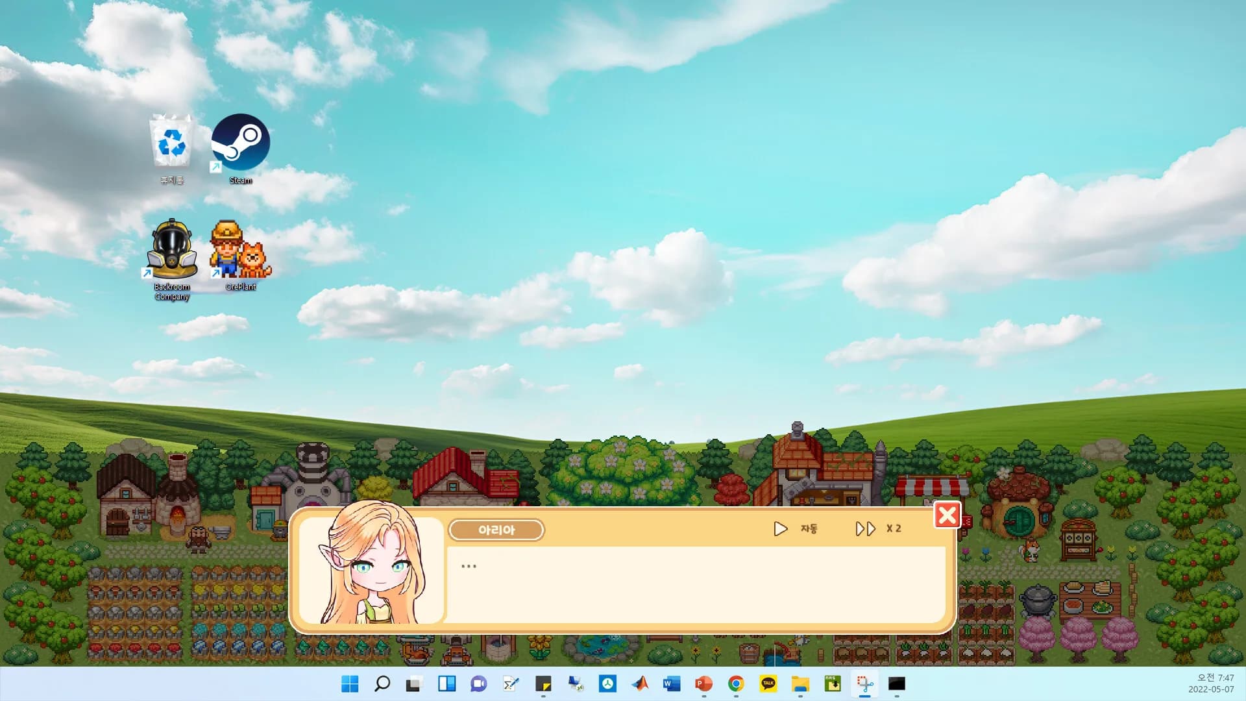Select the Steam desktop shortcut
The width and height of the screenshot is (1246, 701).
coord(240,149)
